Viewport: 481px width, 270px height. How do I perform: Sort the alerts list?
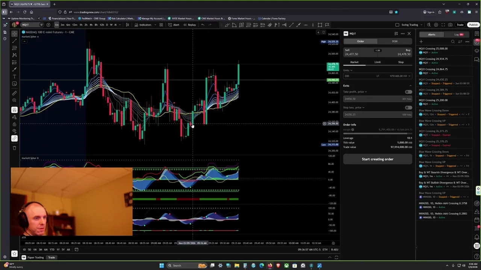460,42
